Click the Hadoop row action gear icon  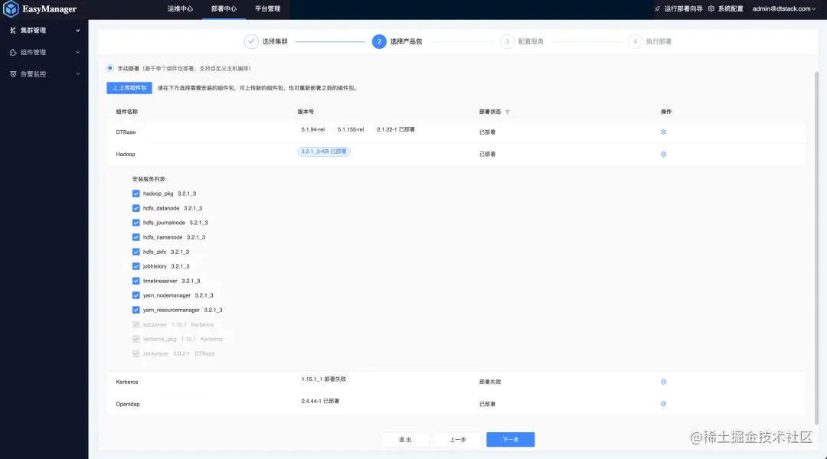(x=663, y=154)
